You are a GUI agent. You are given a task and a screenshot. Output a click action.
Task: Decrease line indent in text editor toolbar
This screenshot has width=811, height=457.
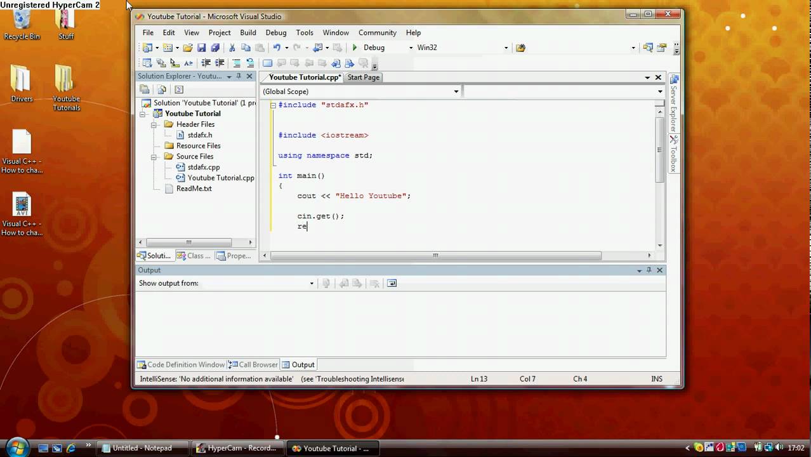tap(206, 63)
